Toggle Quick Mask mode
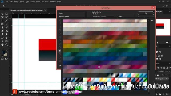The image size is (171, 96). point(2,59)
